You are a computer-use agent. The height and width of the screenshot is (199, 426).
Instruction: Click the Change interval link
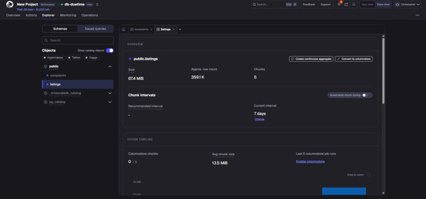[260, 119]
